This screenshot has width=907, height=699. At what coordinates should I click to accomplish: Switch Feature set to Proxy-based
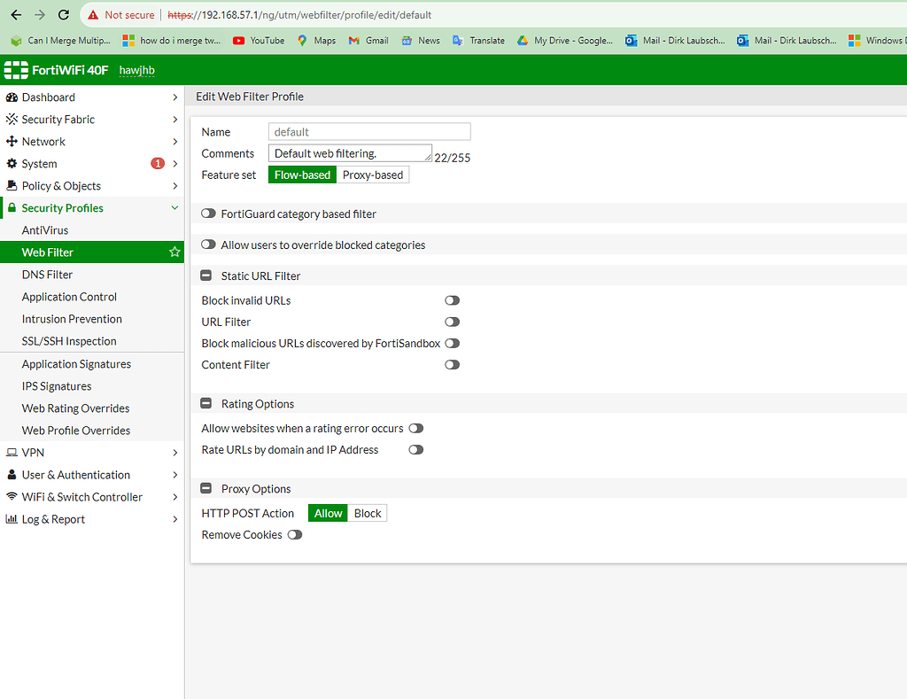click(x=373, y=175)
